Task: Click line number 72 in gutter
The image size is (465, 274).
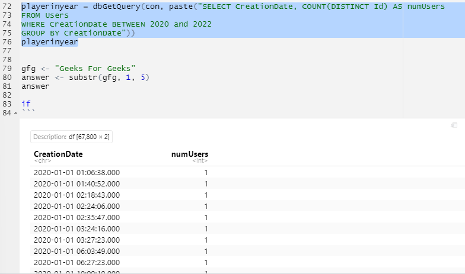Action: click(x=7, y=7)
